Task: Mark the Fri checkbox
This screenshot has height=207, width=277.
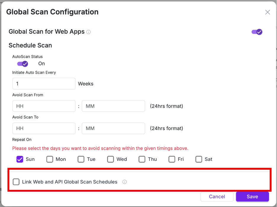Action: tap(172, 159)
